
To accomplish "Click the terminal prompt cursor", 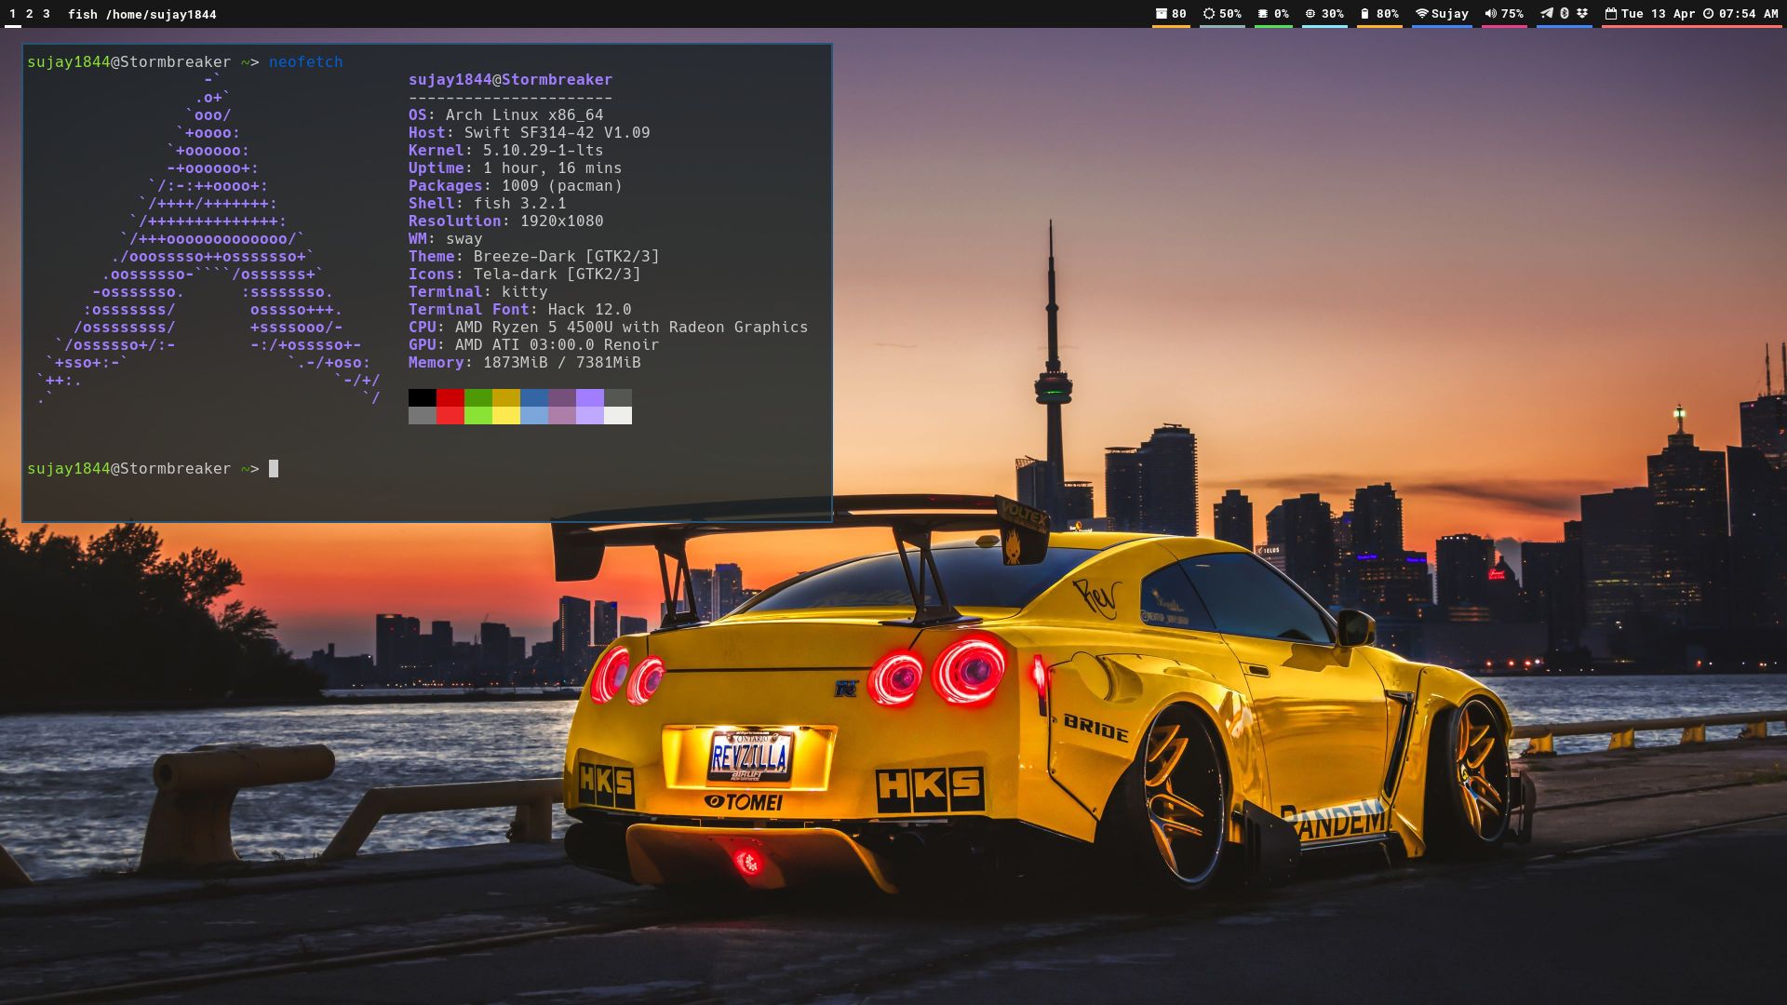I will 275,469.
